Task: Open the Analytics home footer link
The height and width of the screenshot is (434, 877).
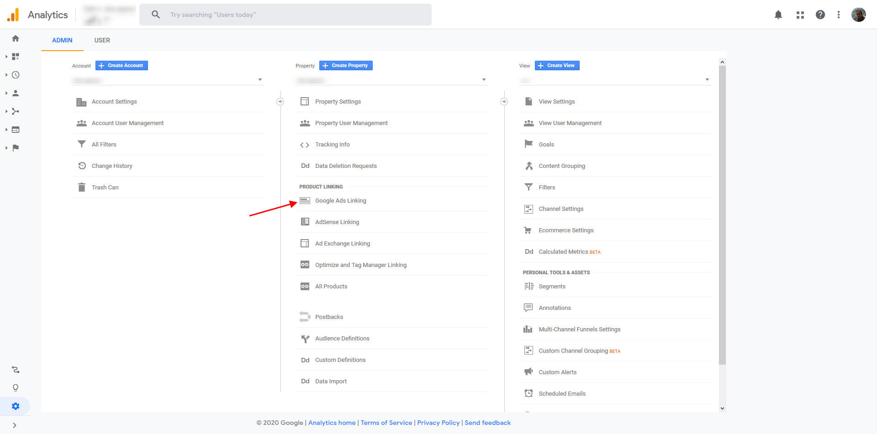Action: click(332, 423)
